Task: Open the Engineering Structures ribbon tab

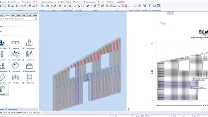Action: click(x=49, y=2)
